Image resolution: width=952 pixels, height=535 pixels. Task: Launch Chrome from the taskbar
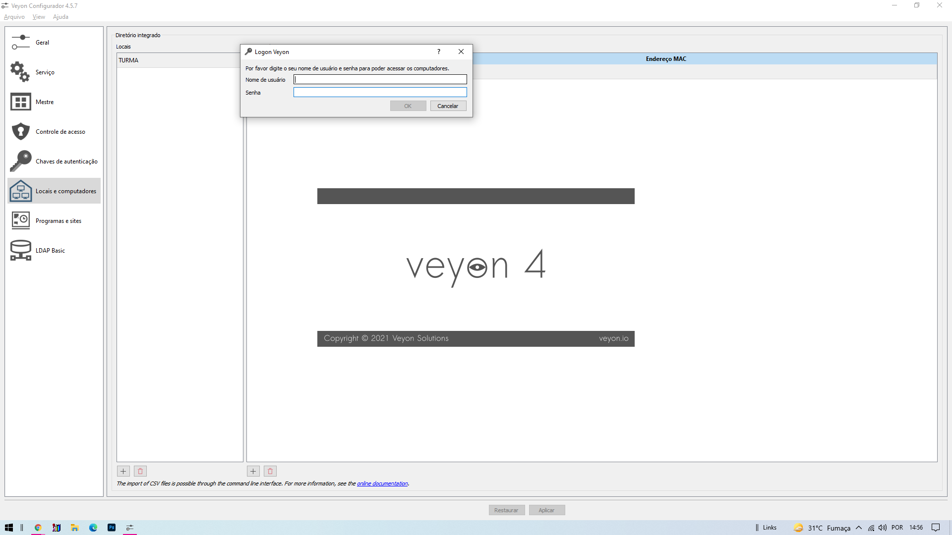(38, 528)
